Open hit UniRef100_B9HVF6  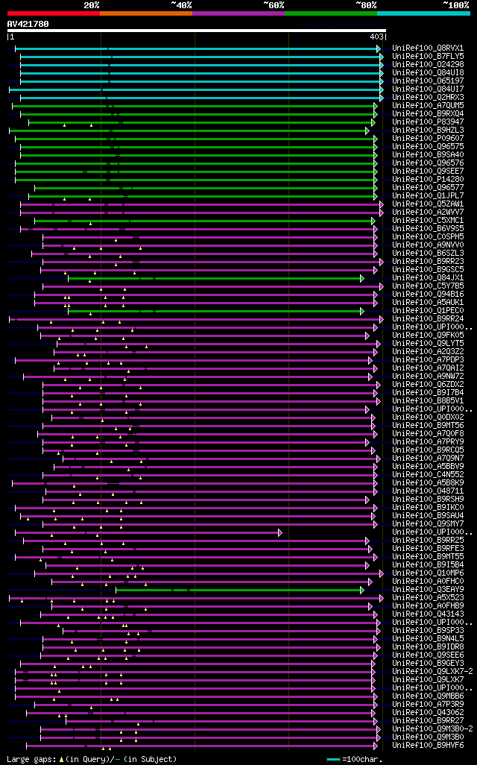click(428, 745)
